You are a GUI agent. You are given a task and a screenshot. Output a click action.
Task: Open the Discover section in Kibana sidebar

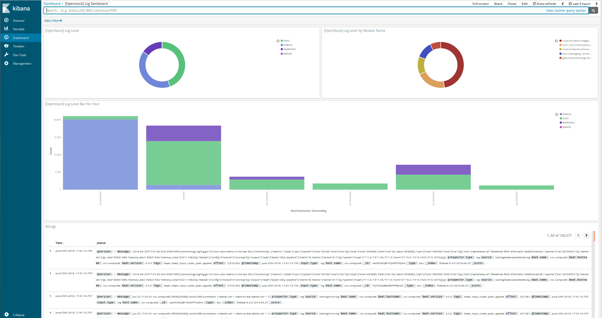click(19, 20)
